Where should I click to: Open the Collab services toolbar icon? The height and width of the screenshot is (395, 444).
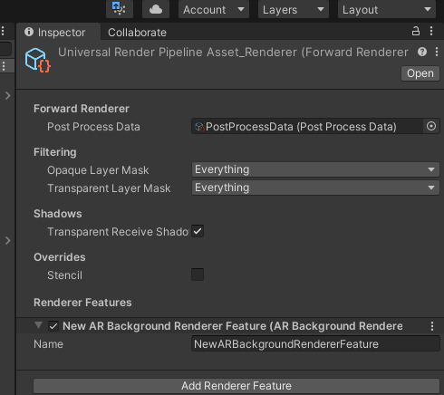(x=120, y=9)
